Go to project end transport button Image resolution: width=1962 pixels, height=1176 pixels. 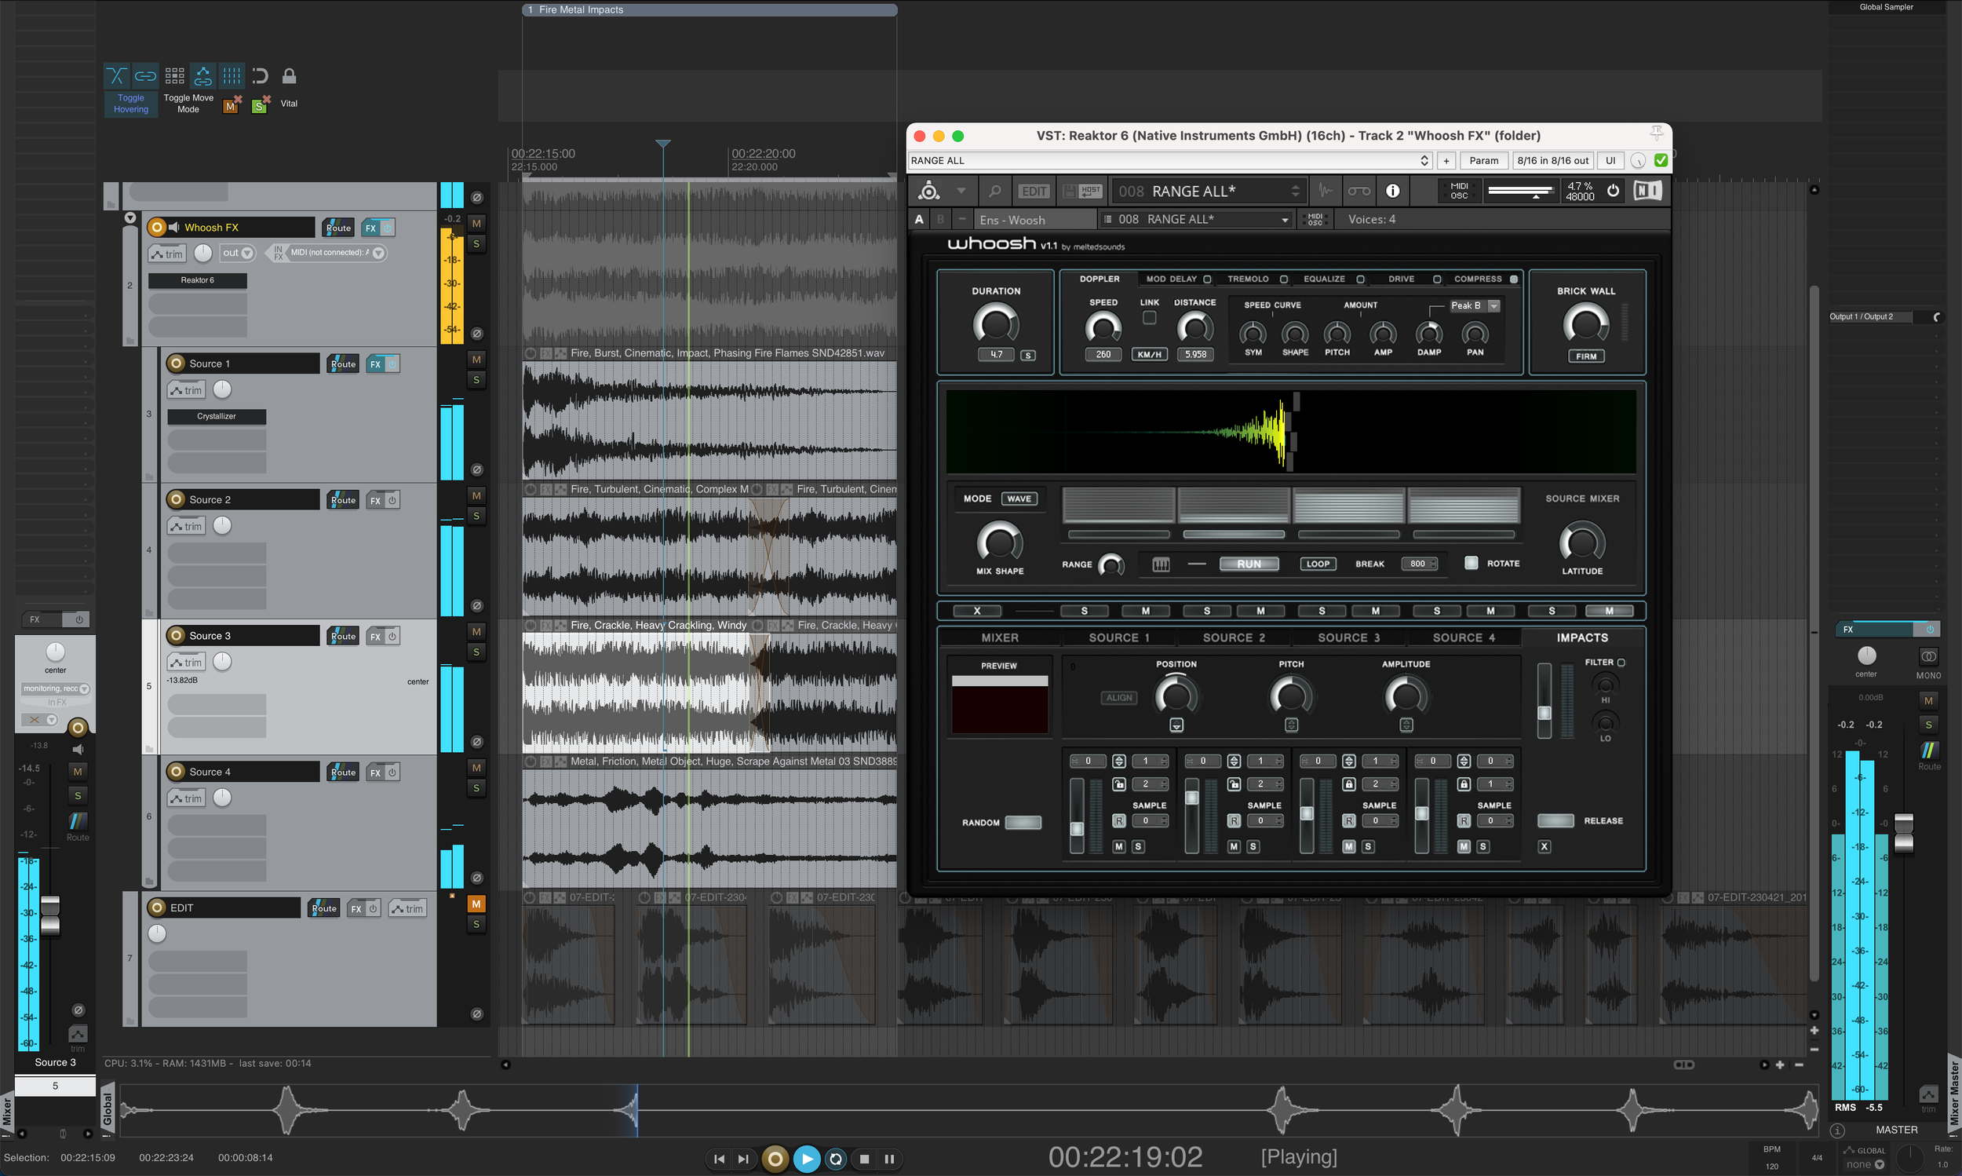point(743,1159)
